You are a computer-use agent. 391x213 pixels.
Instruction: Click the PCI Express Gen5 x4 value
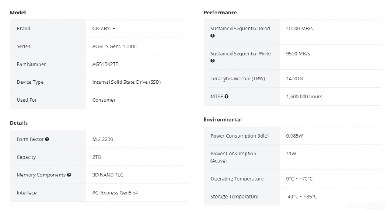pos(115,193)
